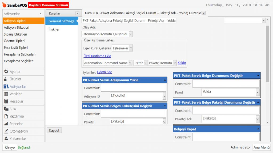Click the Raporlar bar chart icon
This screenshot has height=153, width=273.
(x=6, y=124)
